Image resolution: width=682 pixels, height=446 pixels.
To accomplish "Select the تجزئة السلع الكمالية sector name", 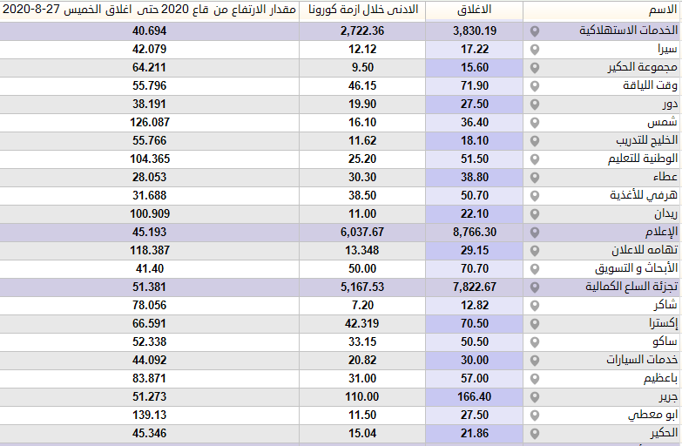I will click(x=631, y=287).
